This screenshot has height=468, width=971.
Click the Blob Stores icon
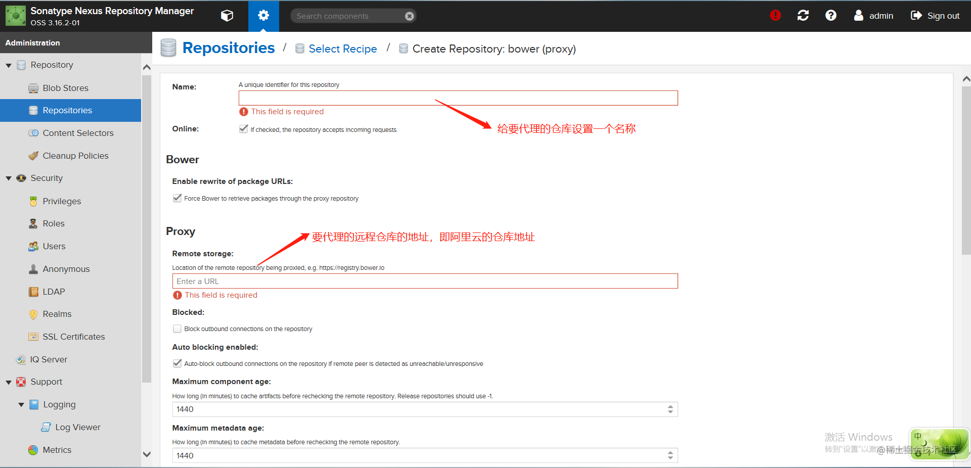click(33, 88)
